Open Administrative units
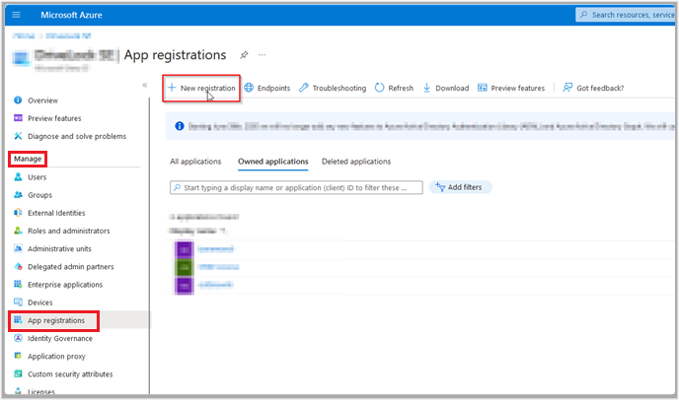 pyautogui.click(x=59, y=249)
